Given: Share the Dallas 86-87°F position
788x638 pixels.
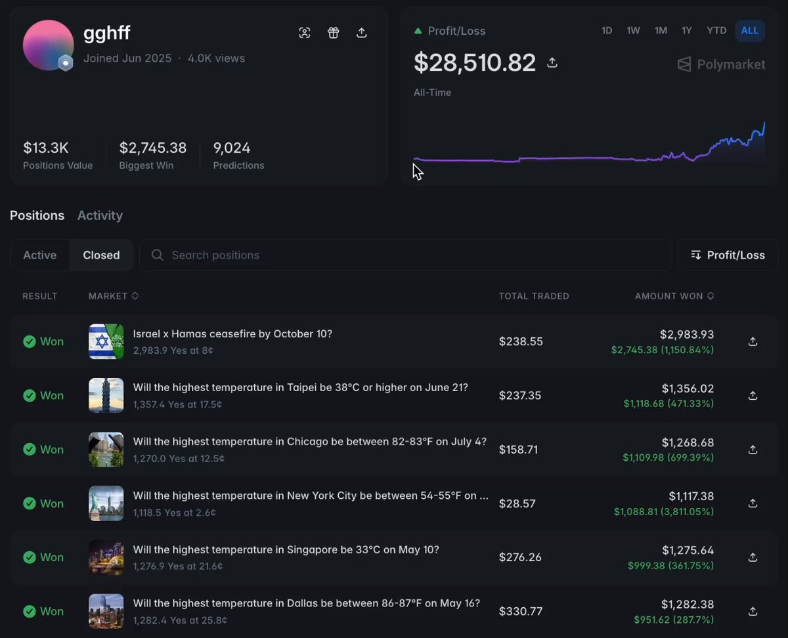Looking at the screenshot, I should (753, 611).
